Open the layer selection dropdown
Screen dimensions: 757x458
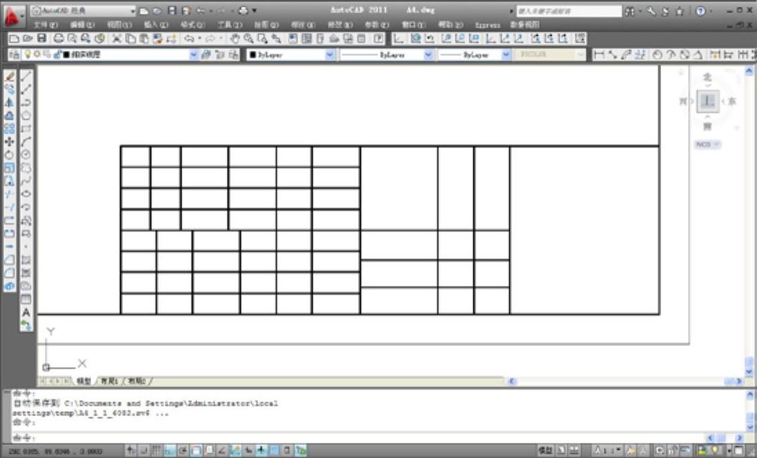click(x=194, y=54)
